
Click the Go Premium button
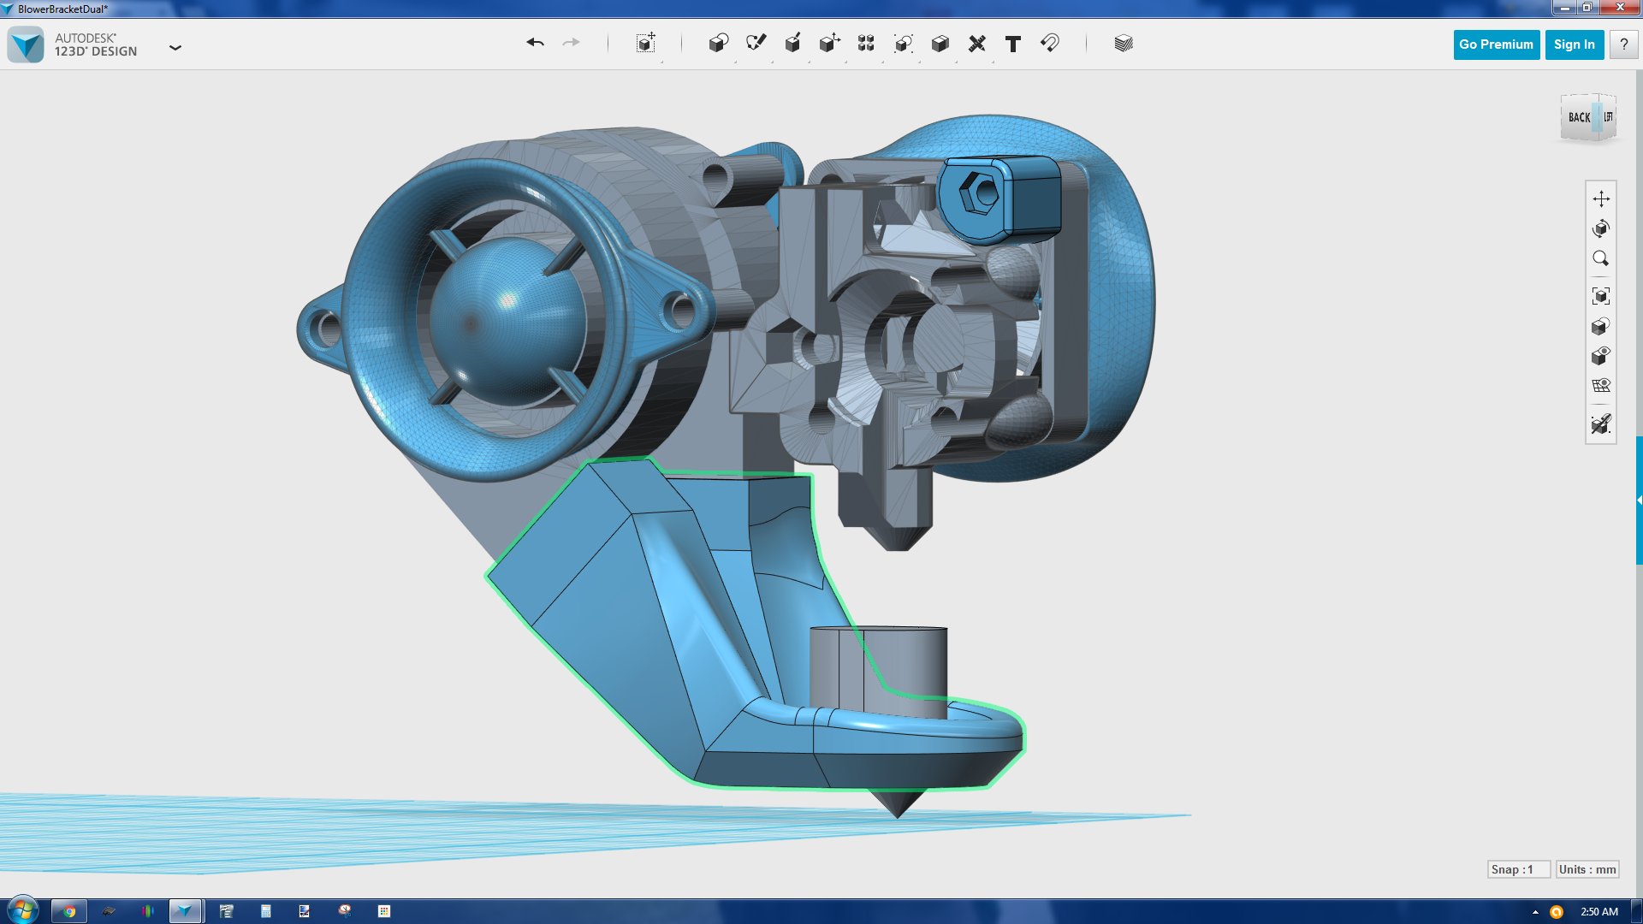(x=1496, y=44)
